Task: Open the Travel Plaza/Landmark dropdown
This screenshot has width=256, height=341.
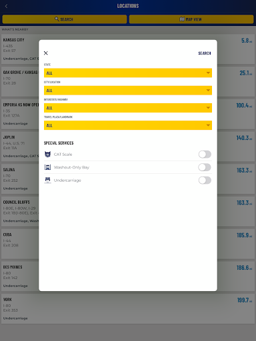Action: (128, 125)
